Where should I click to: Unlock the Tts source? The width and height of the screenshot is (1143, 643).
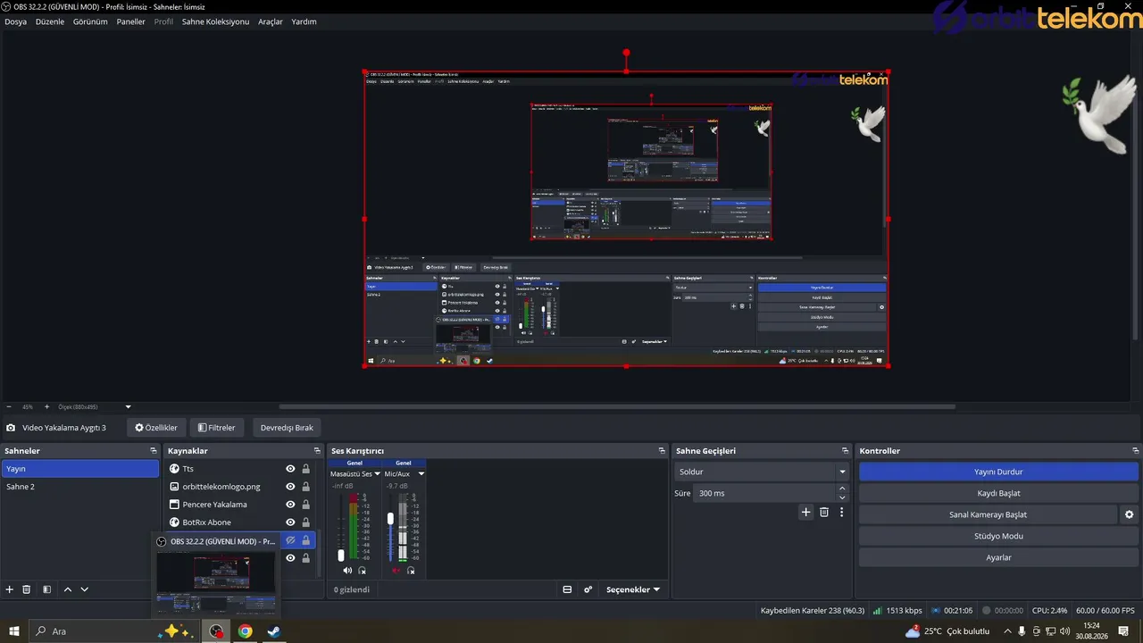(305, 469)
